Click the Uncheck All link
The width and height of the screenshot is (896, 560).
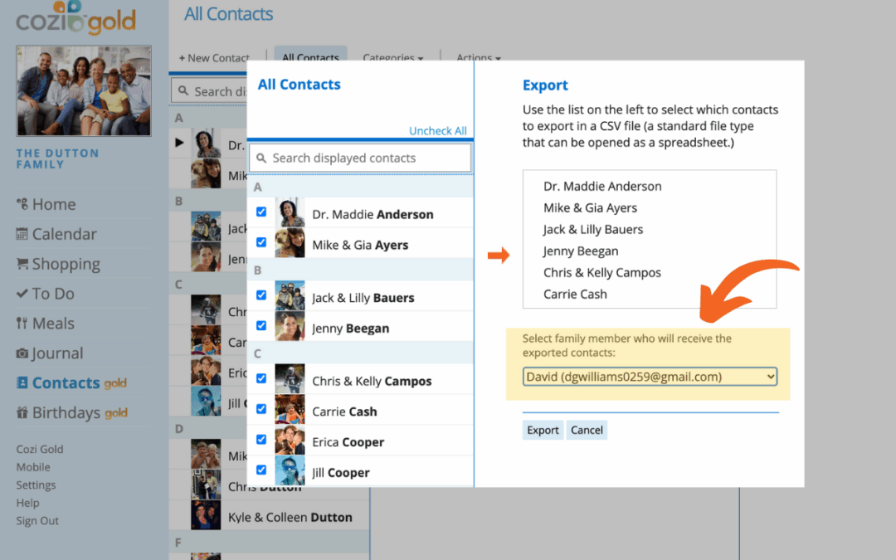[x=438, y=131]
